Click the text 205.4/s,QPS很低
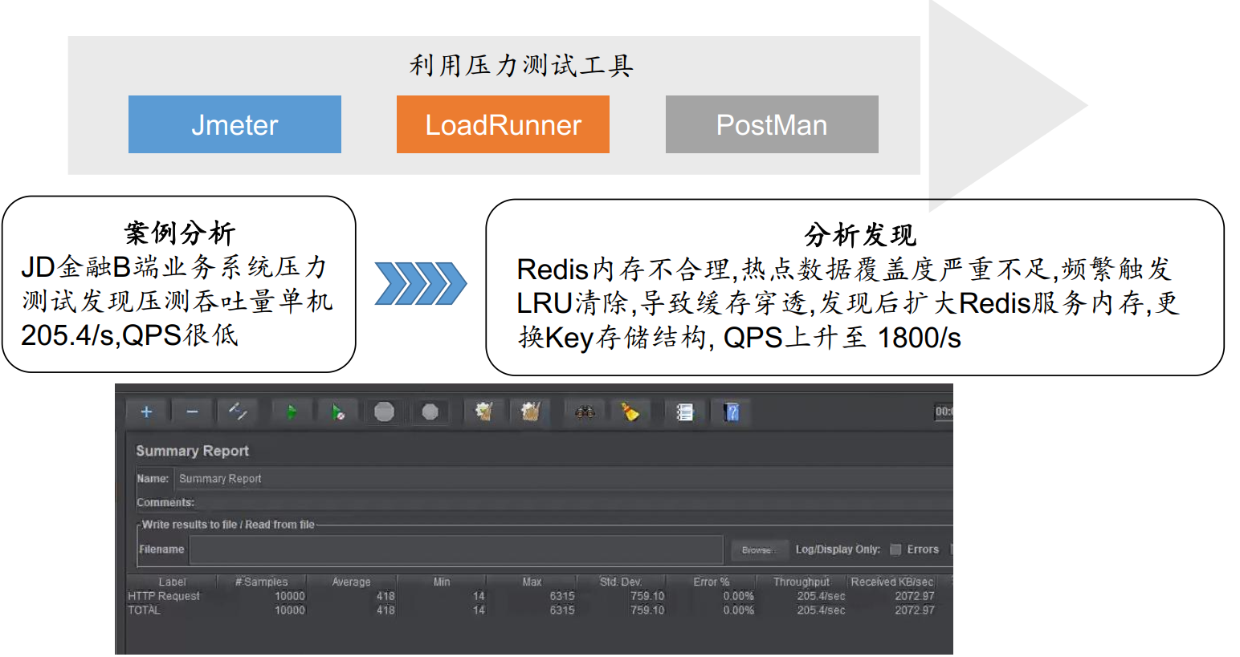Image resolution: width=1240 pixels, height=657 pixels. pyautogui.click(x=129, y=335)
